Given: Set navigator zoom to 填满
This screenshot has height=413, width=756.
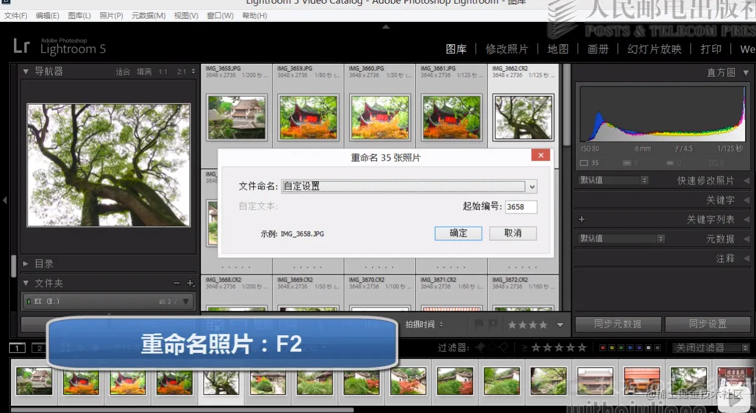Looking at the screenshot, I should [144, 72].
